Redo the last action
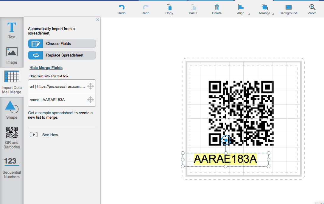The height and width of the screenshot is (204, 324). pyautogui.click(x=145, y=9)
